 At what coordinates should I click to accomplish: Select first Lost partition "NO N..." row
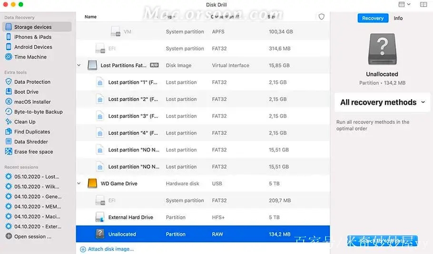pyautogui.click(x=203, y=150)
